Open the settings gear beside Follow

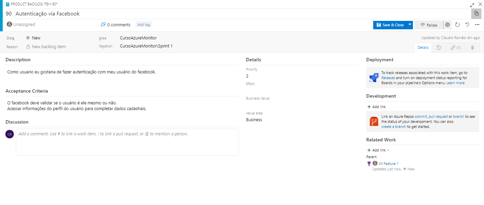[x=448, y=25]
